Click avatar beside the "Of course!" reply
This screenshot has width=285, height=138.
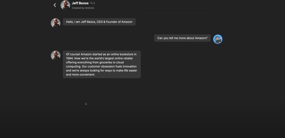coord(55,55)
